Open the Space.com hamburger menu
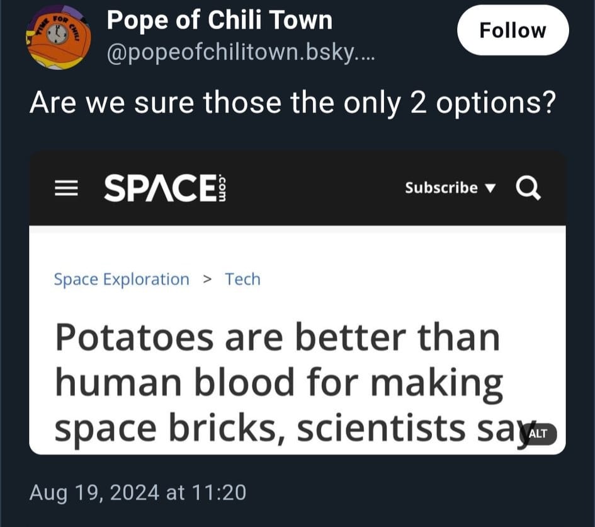 coord(65,188)
